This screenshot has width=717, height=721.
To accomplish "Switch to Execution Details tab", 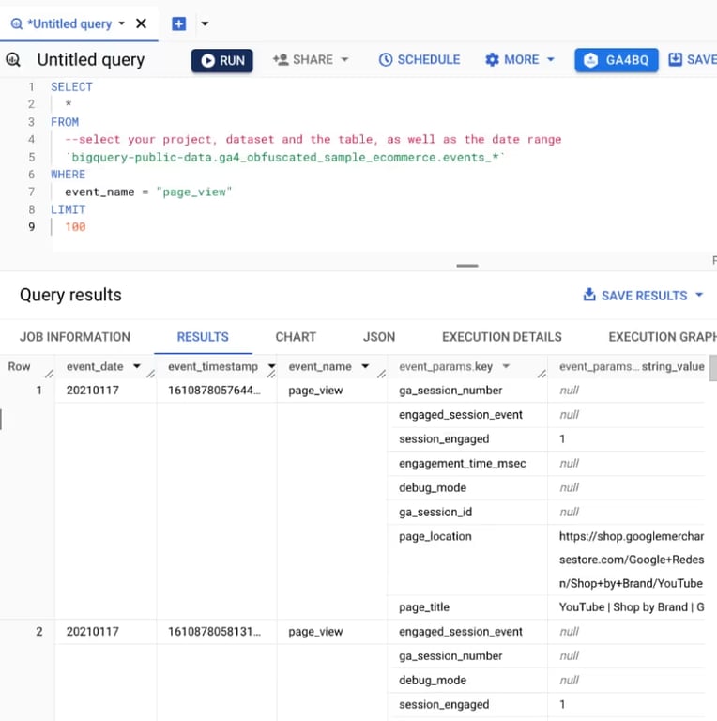I will point(502,337).
